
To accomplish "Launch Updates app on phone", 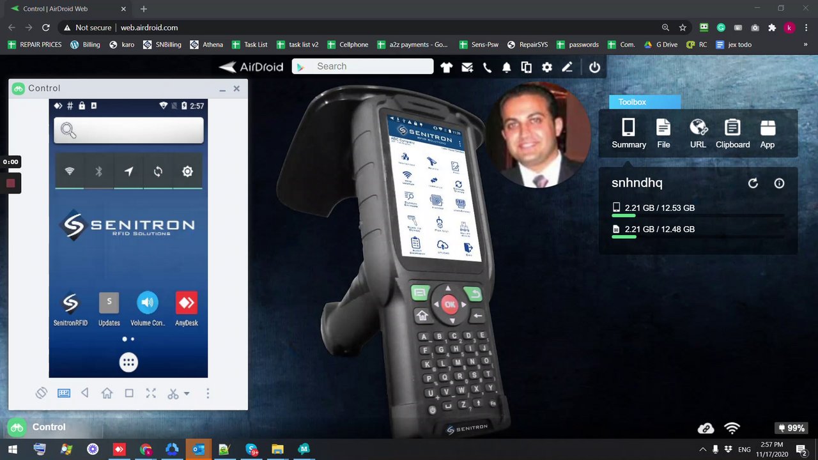I will 109,309.
